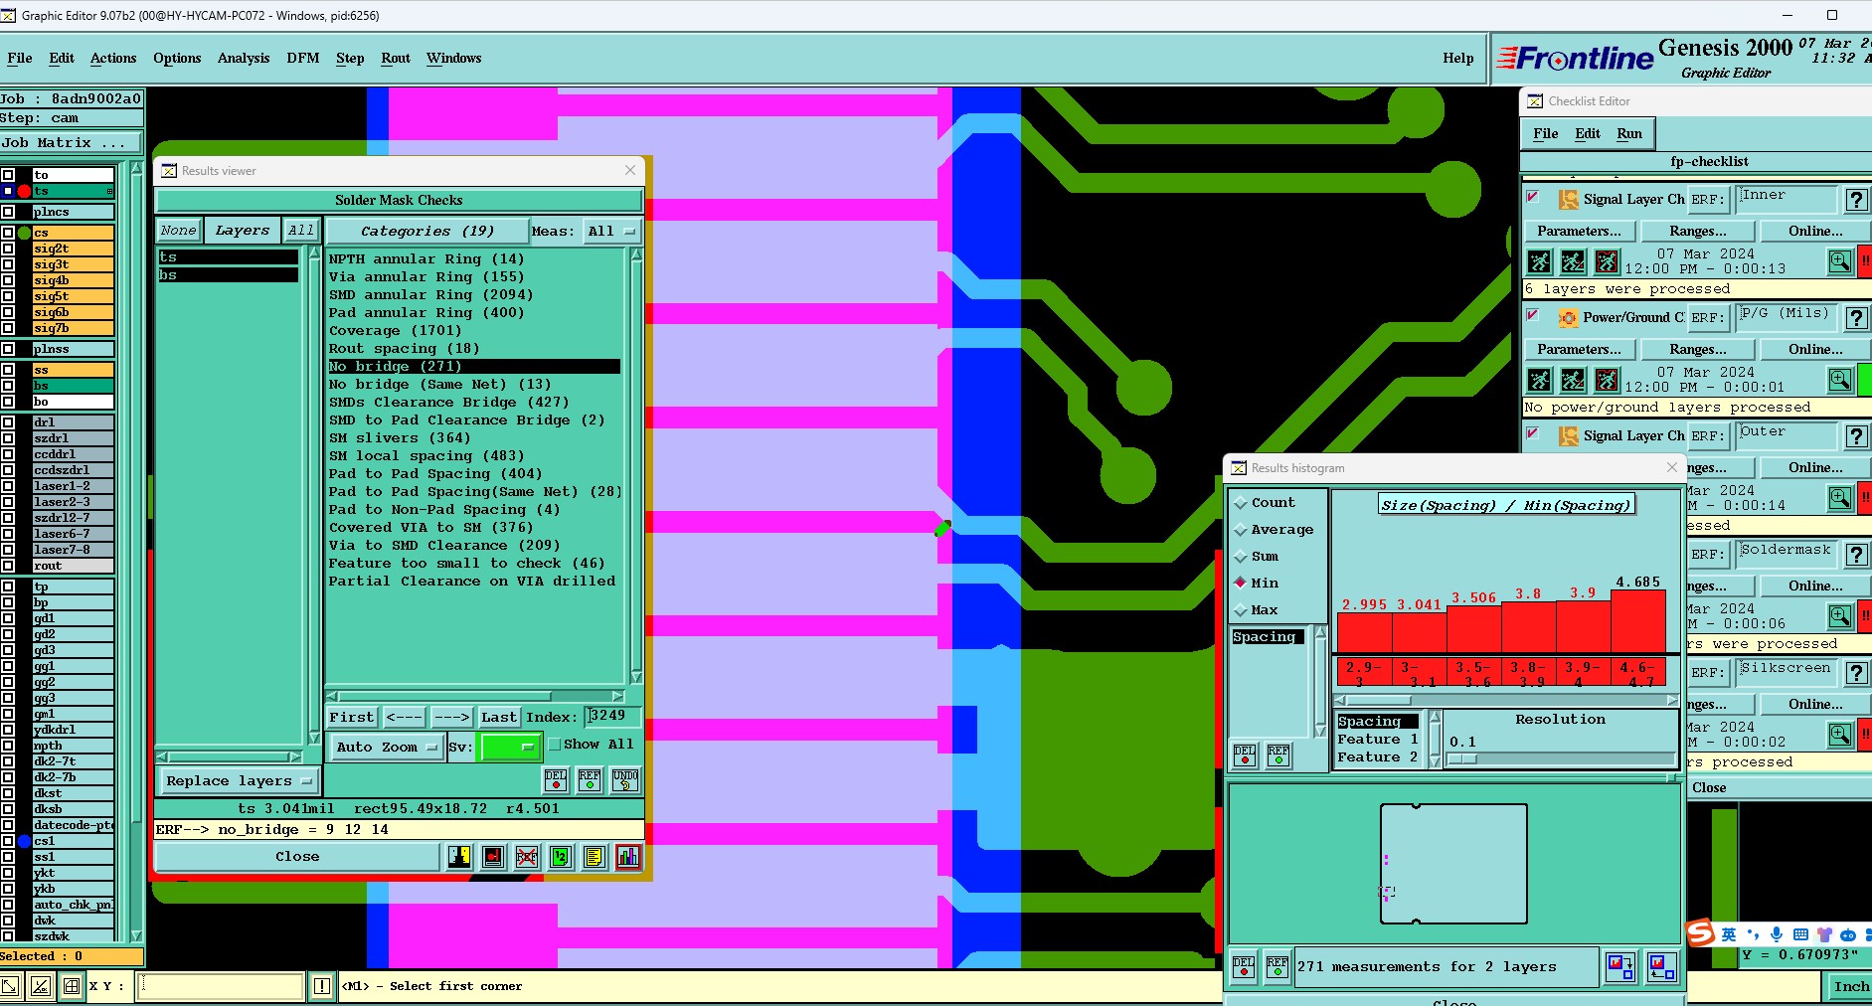Click the REF icon in Results viewer
This screenshot has height=1006, width=1872.
pos(590,780)
